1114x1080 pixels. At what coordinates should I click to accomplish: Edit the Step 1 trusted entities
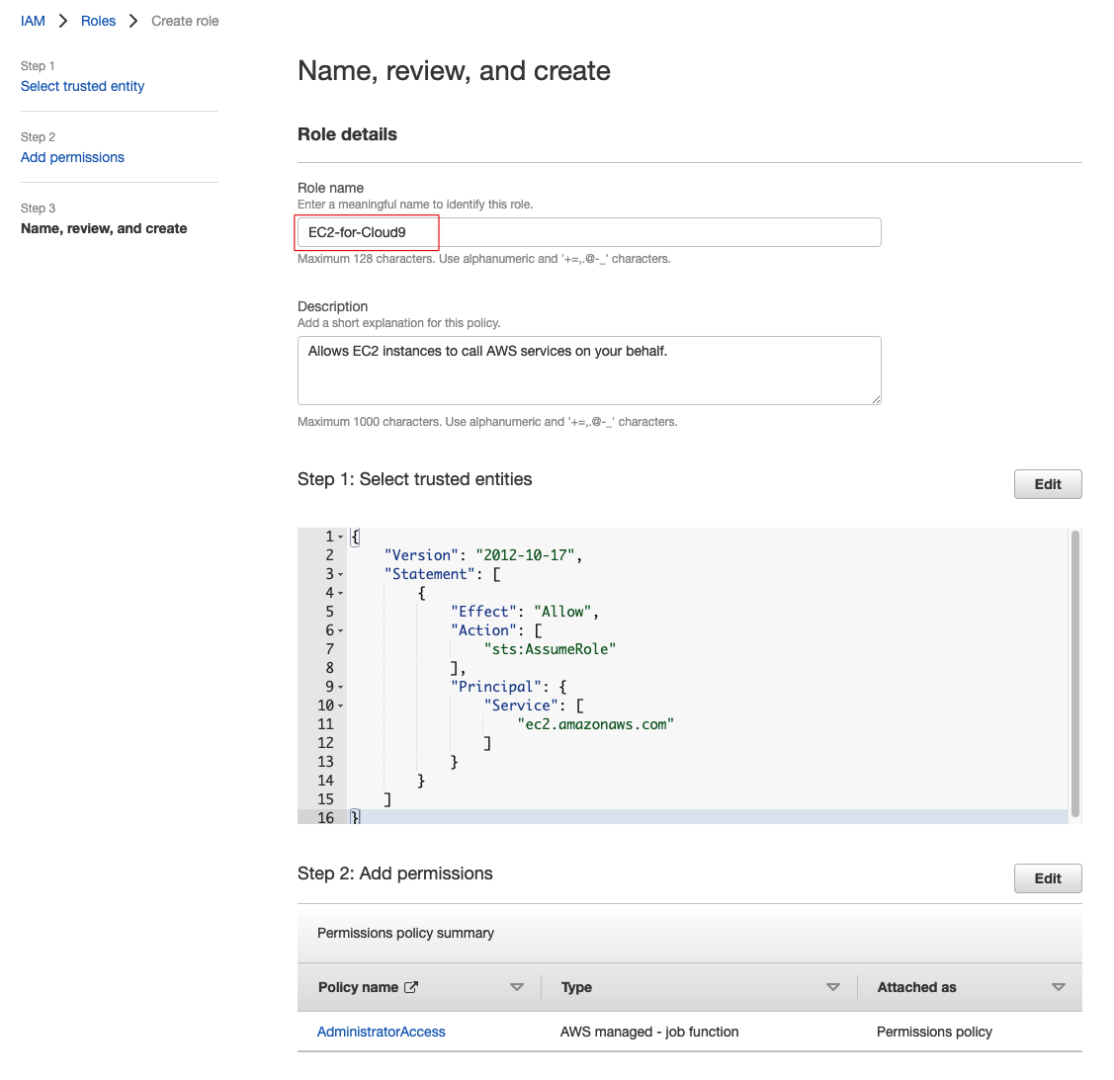pyautogui.click(x=1047, y=484)
